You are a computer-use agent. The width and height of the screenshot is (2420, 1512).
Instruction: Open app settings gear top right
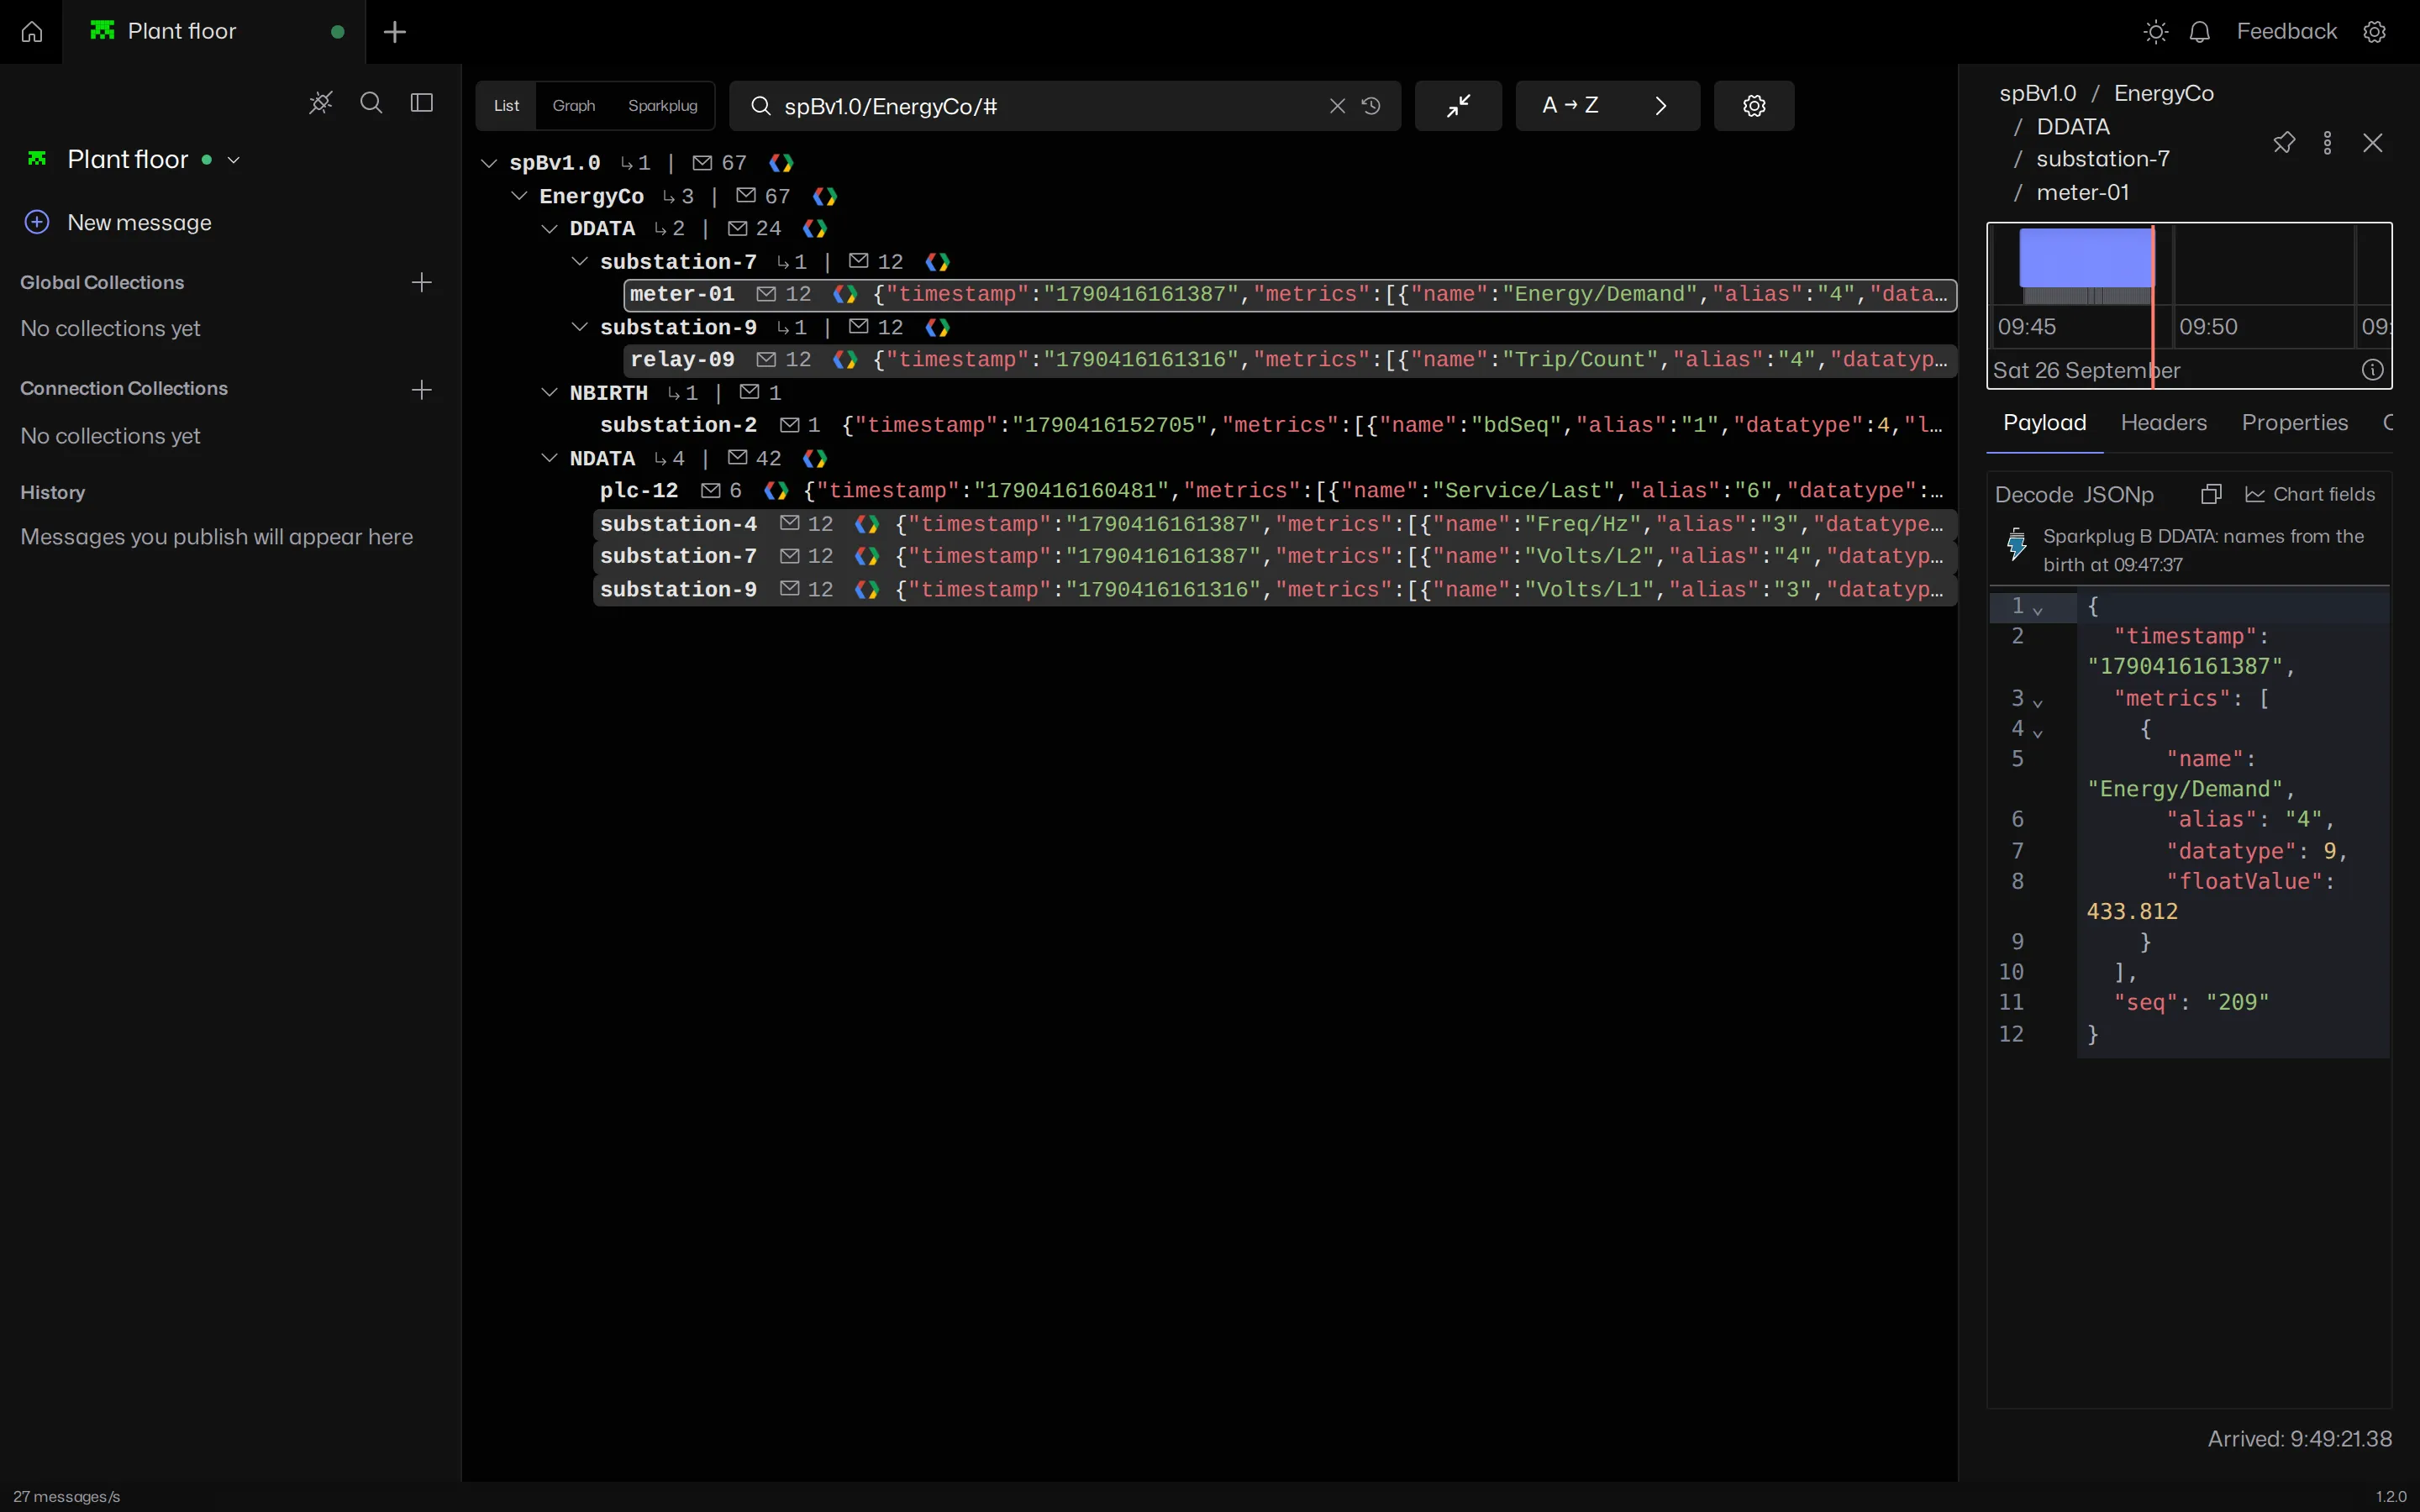pos(2375,32)
